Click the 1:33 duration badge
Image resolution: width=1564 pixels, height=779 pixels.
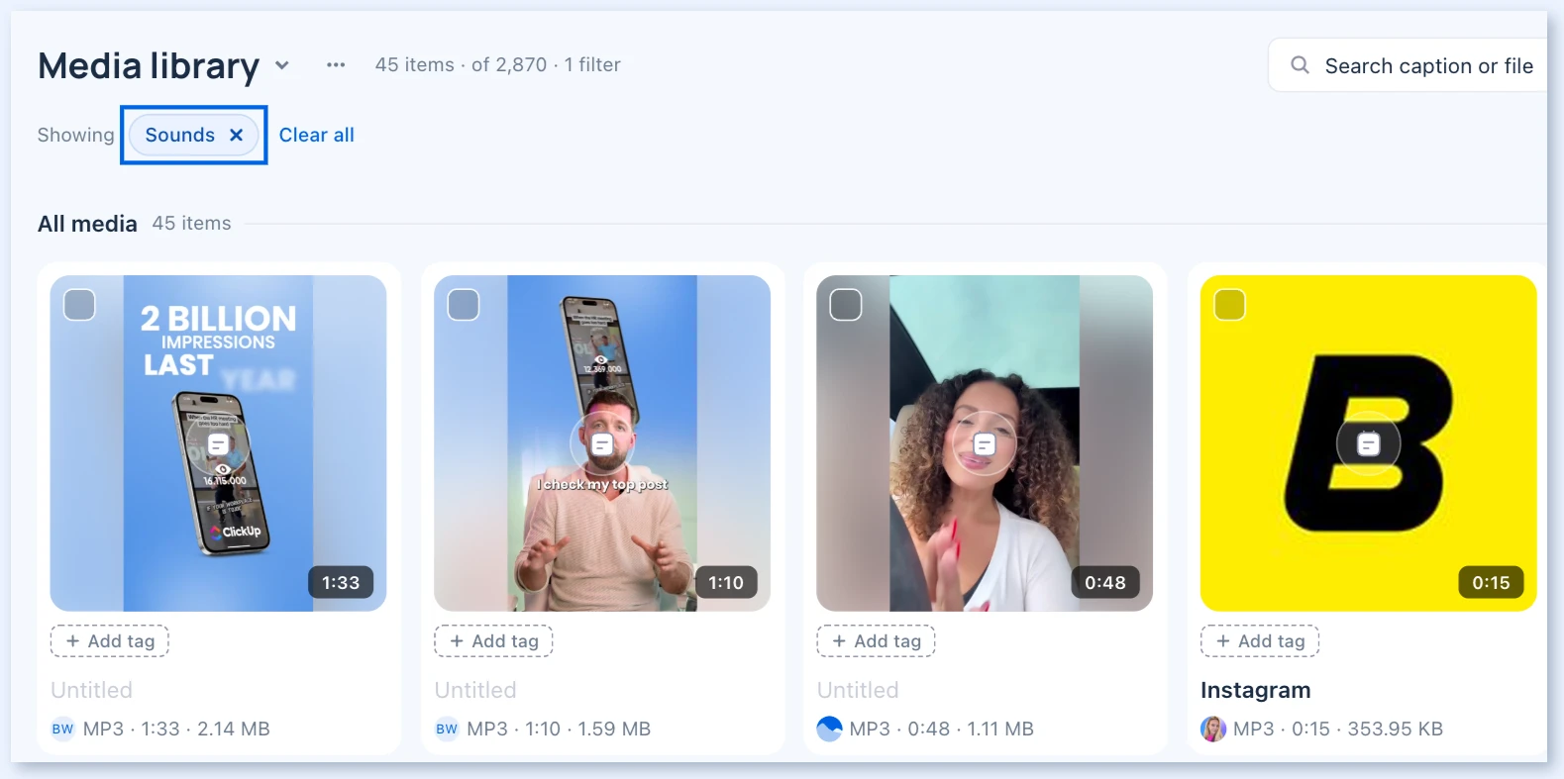click(x=341, y=583)
